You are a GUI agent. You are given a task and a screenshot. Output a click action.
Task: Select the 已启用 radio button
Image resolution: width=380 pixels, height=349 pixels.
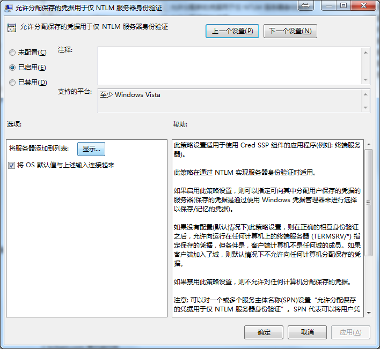coord(12,68)
